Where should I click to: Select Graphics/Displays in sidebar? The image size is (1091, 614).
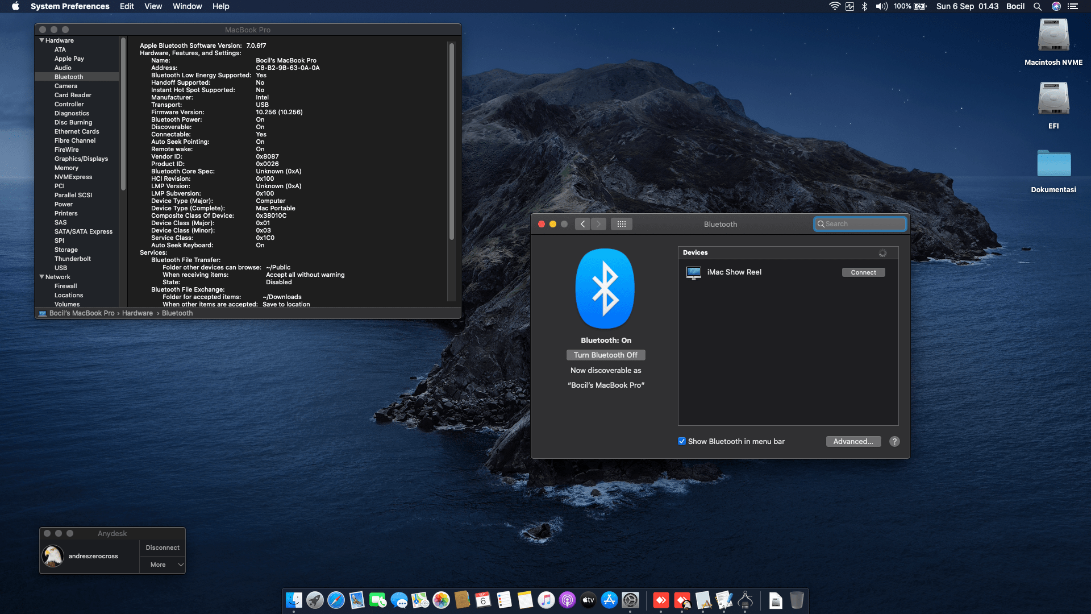pos(81,159)
